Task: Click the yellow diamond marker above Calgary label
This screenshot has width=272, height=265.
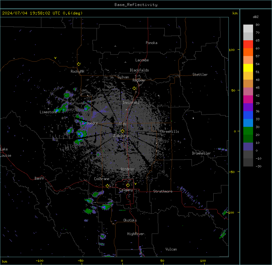Action: tap(128, 185)
